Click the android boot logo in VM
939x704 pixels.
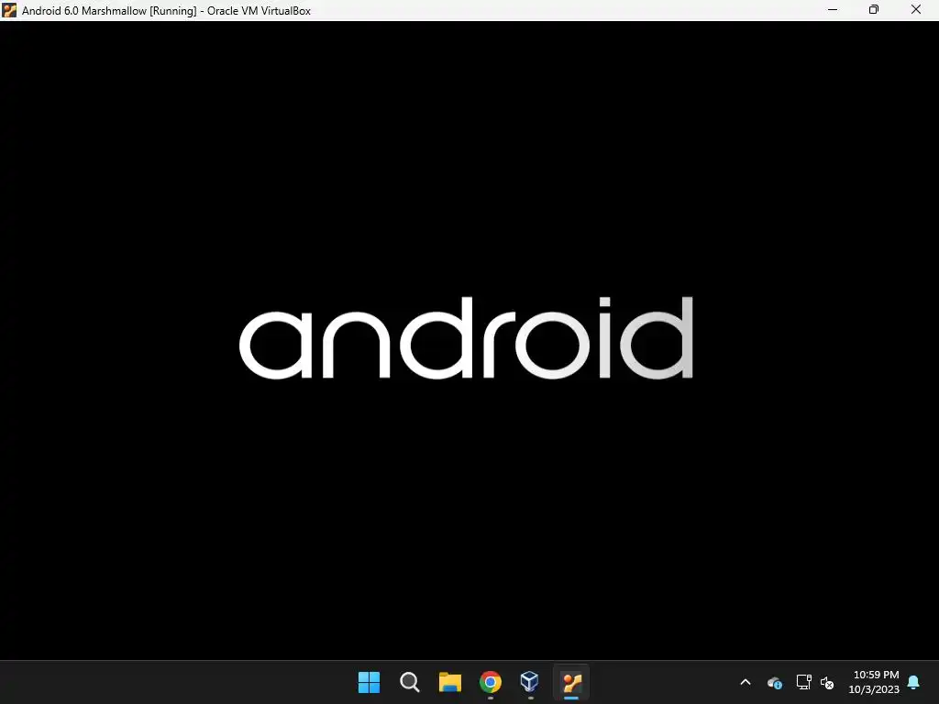pos(466,337)
